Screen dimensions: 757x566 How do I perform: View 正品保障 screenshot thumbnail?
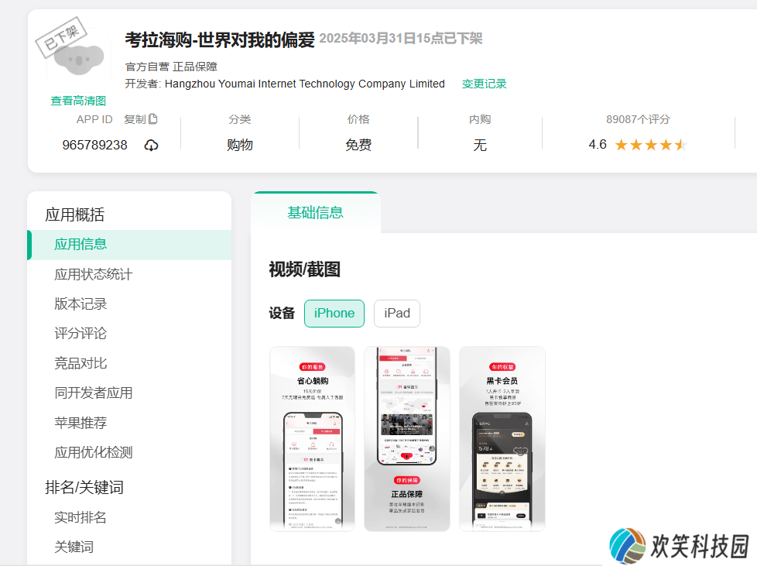click(x=407, y=439)
